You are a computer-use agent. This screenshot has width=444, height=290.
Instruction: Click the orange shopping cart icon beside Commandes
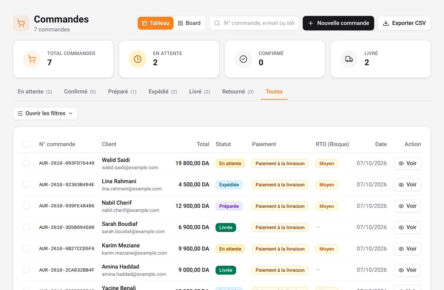pyautogui.click(x=21, y=23)
